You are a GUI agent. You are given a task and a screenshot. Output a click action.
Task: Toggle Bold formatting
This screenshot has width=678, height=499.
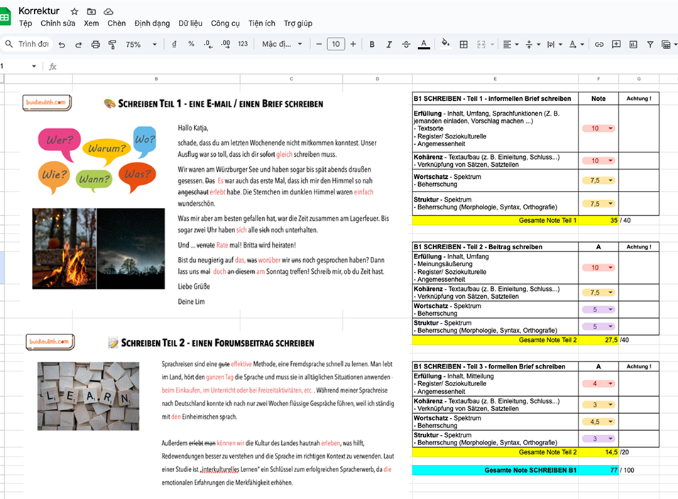pyautogui.click(x=372, y=44)
